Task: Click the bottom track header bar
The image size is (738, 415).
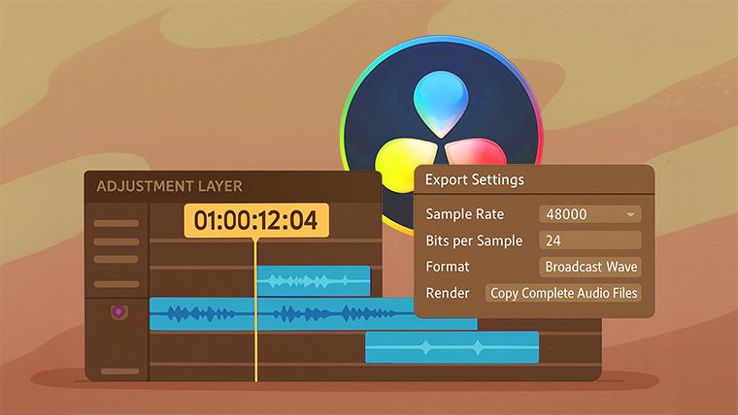Action: tap(120, 371)
